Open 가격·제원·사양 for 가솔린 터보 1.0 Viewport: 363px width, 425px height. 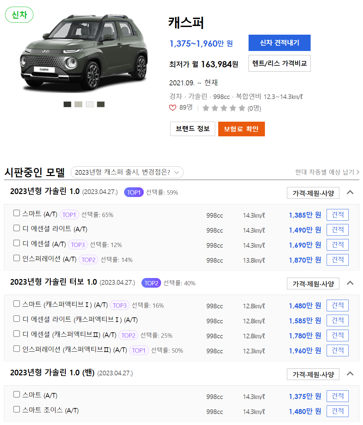tap(313, 284)
